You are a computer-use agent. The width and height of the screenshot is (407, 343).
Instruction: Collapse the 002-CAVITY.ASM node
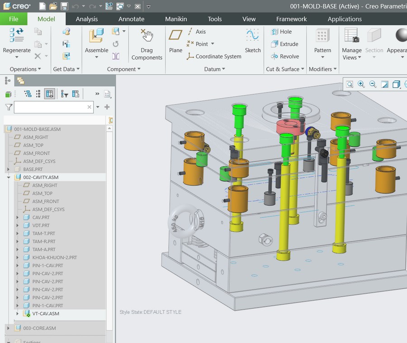click(8, 178)
